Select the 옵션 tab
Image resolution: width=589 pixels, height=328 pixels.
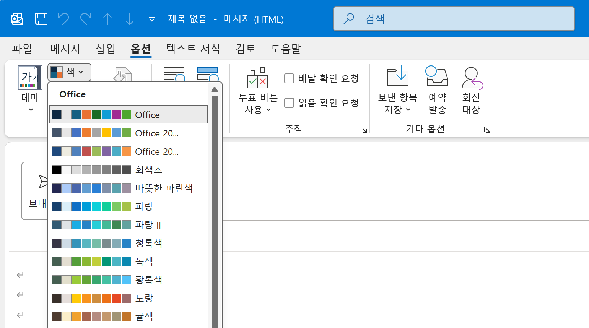point(141,49)
